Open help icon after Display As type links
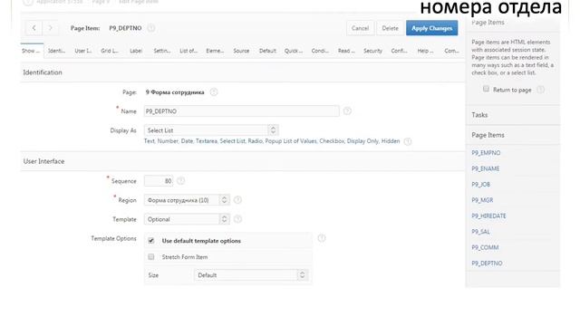Image resolution: width=580 pixels, height=326 pixels. [408, 141]
